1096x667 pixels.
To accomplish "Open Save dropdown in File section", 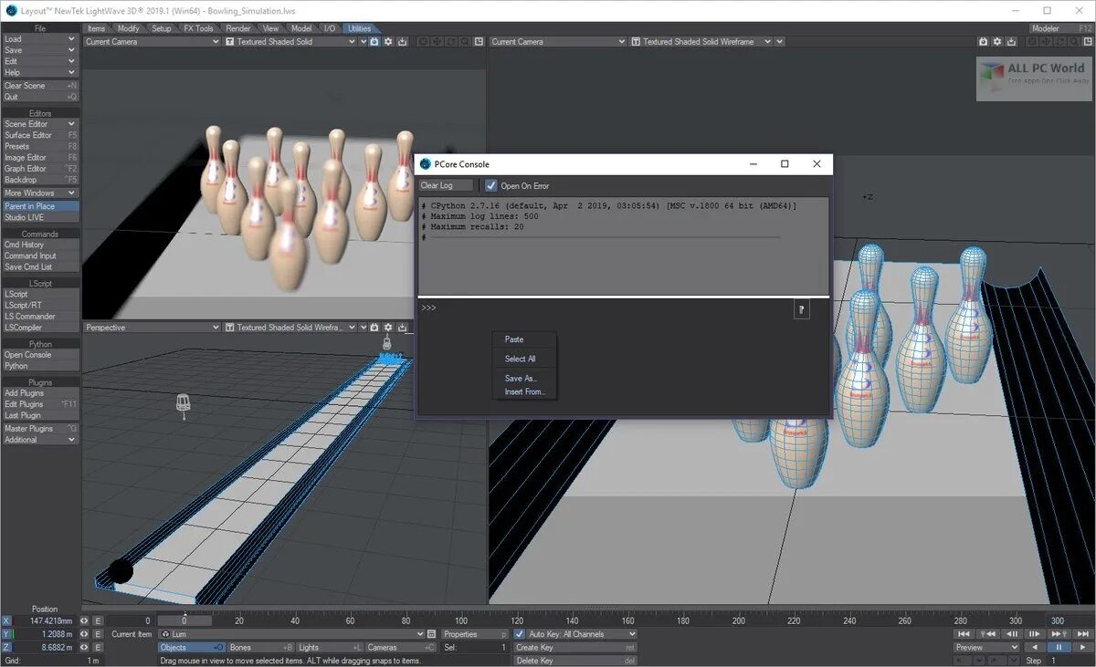I will point(39,50).
